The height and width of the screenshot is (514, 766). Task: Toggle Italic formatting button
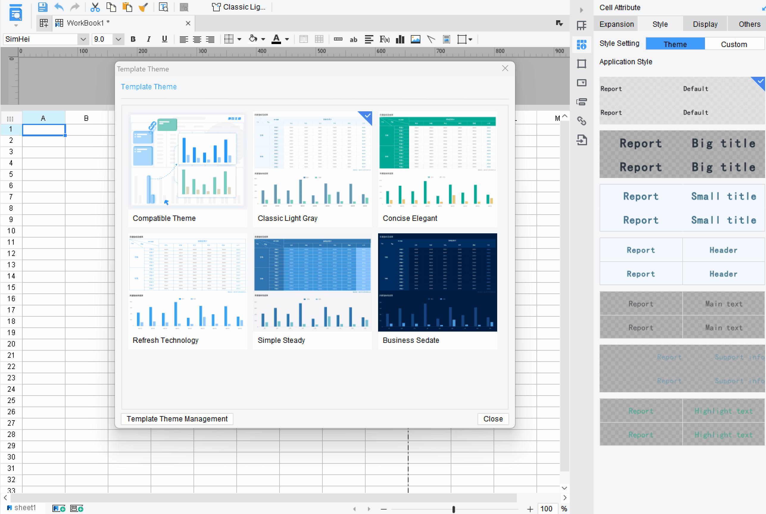[149, 39]
